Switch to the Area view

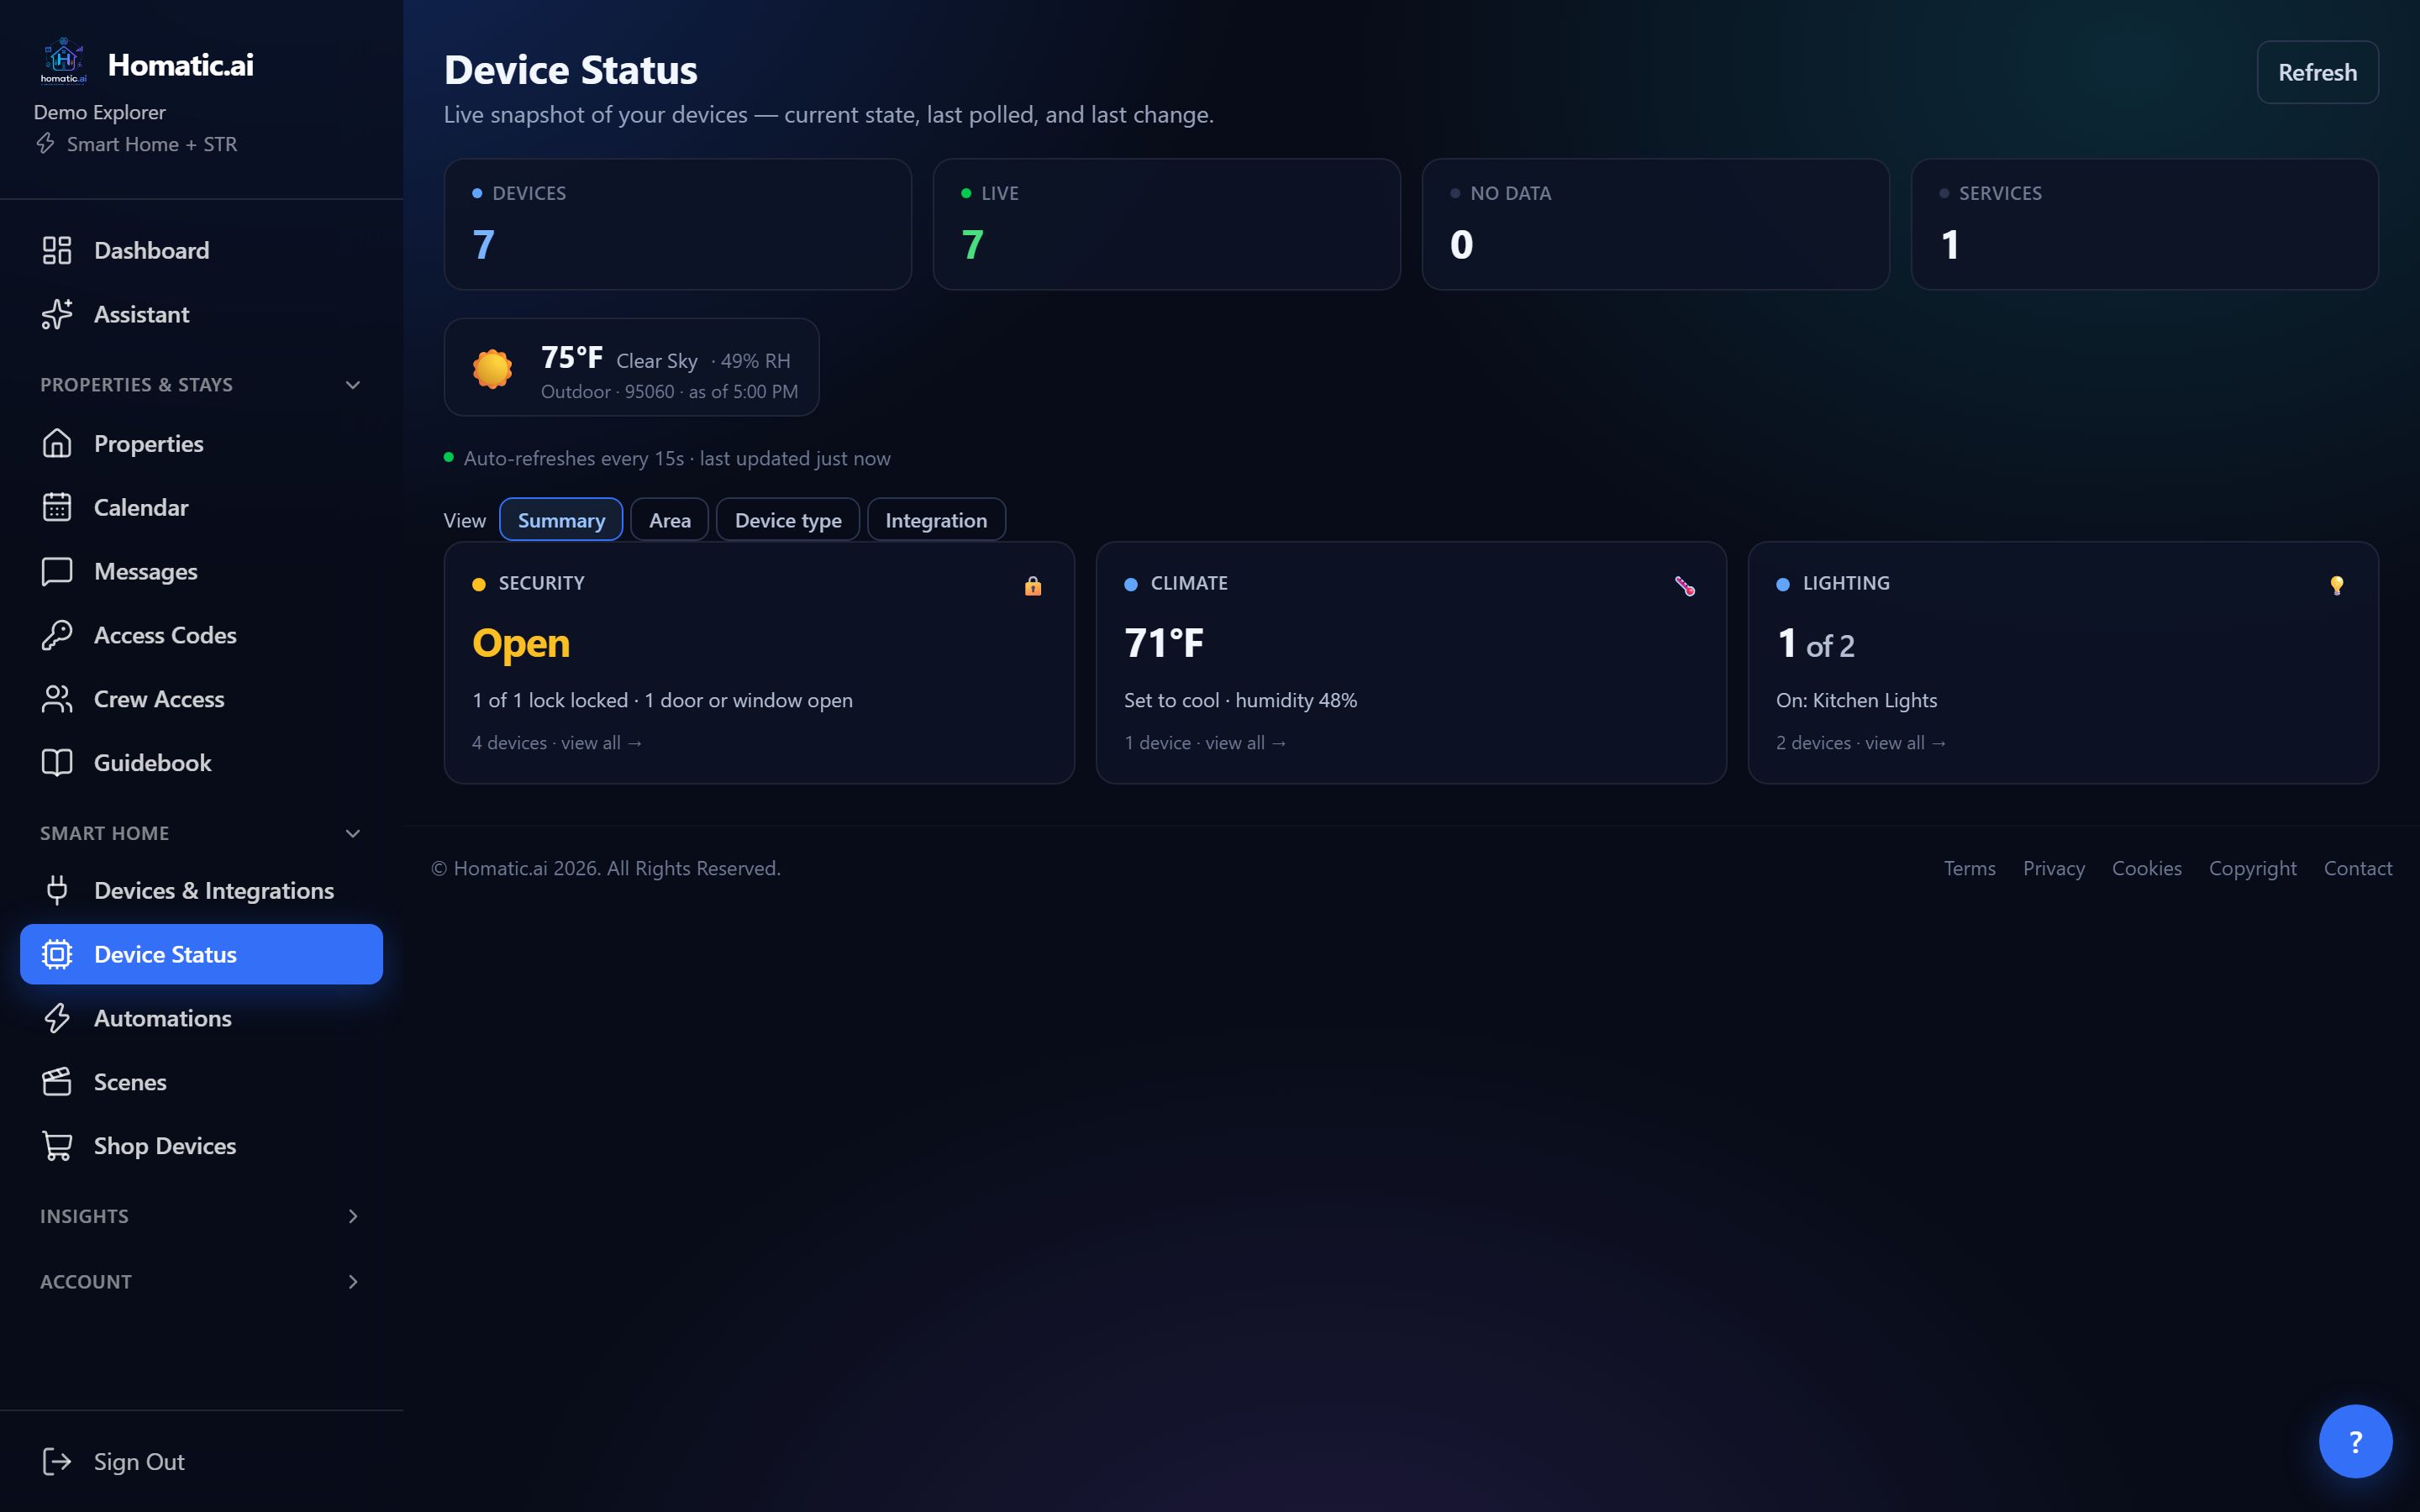click(x=670, y=520)
